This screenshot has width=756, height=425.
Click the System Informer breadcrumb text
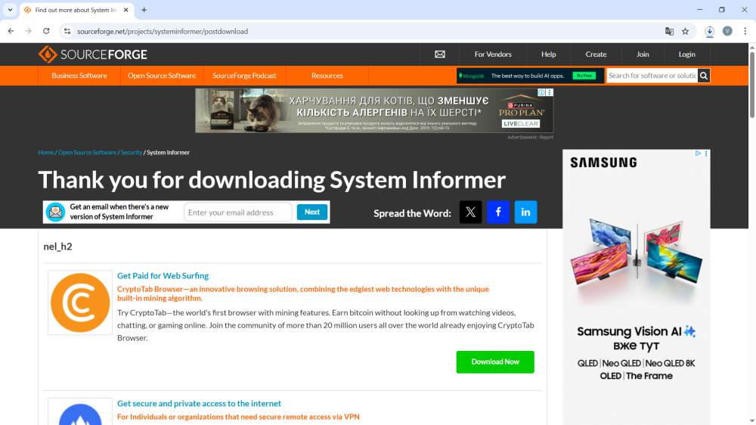click(x=169, y=153)
